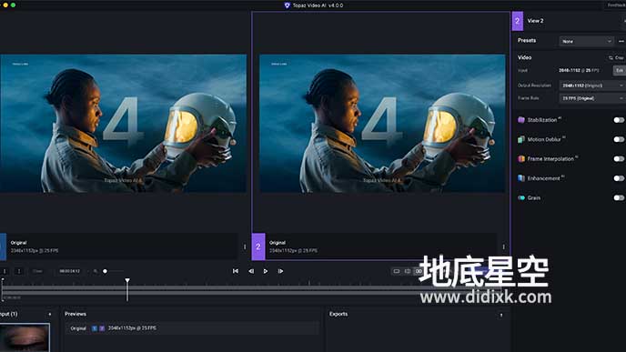Step forward one frame
626x352 pixels.
click(280, 271)
